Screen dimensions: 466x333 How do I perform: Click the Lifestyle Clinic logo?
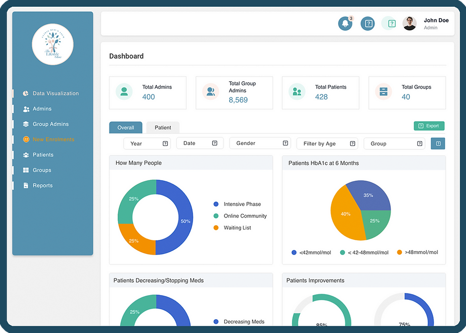53,44
